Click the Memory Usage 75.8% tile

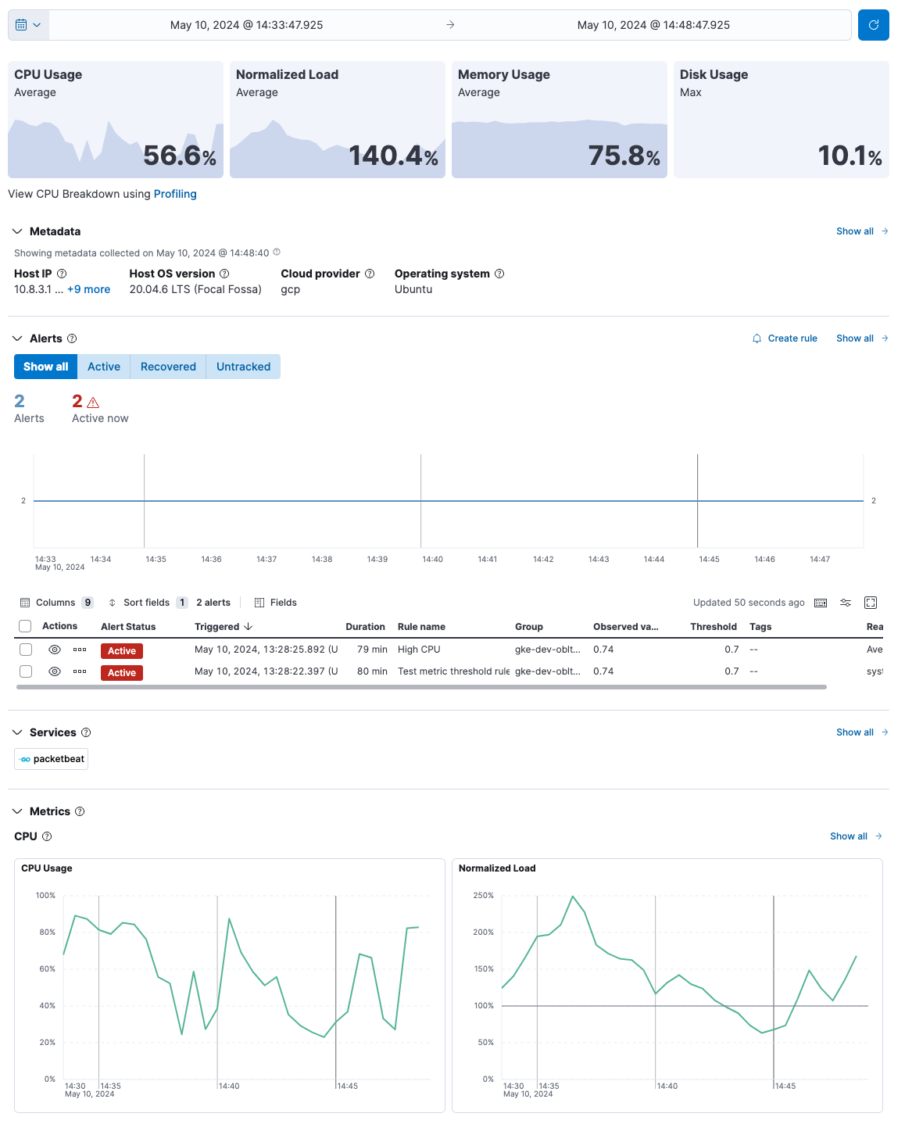pyautogui.click(x=560, y=120)
